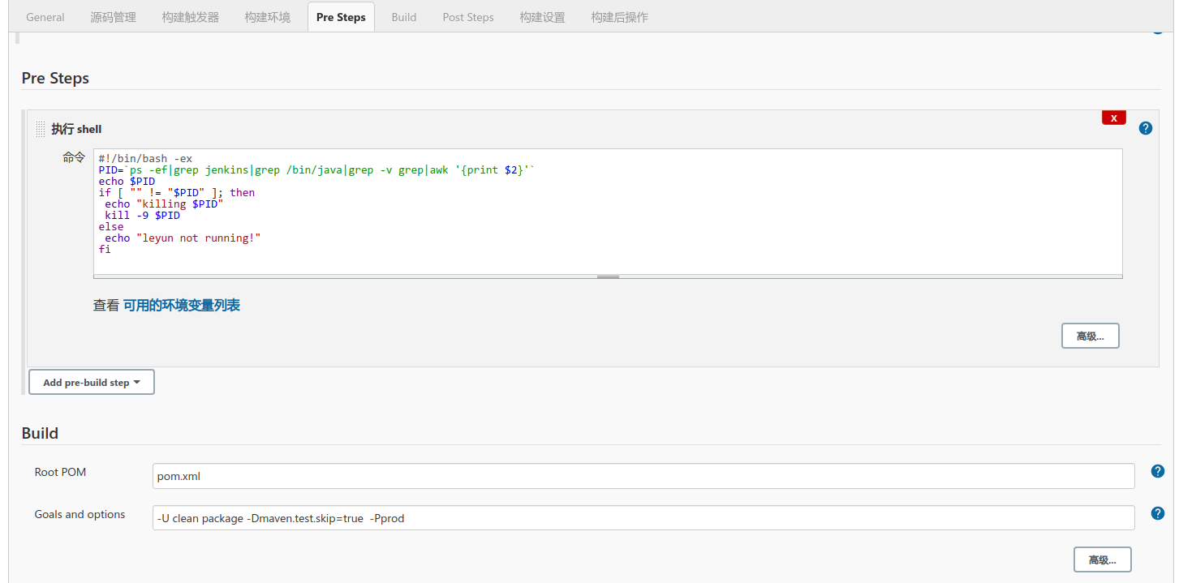The height and width of the screenshot is (583, 1179).
Task: Switch to the General tab
Action: 45,17
